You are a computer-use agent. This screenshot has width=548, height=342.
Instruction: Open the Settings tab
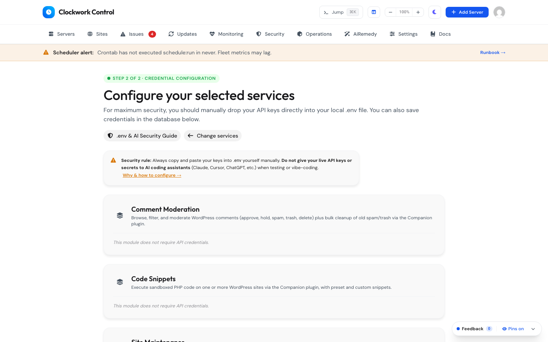point(404,34)
